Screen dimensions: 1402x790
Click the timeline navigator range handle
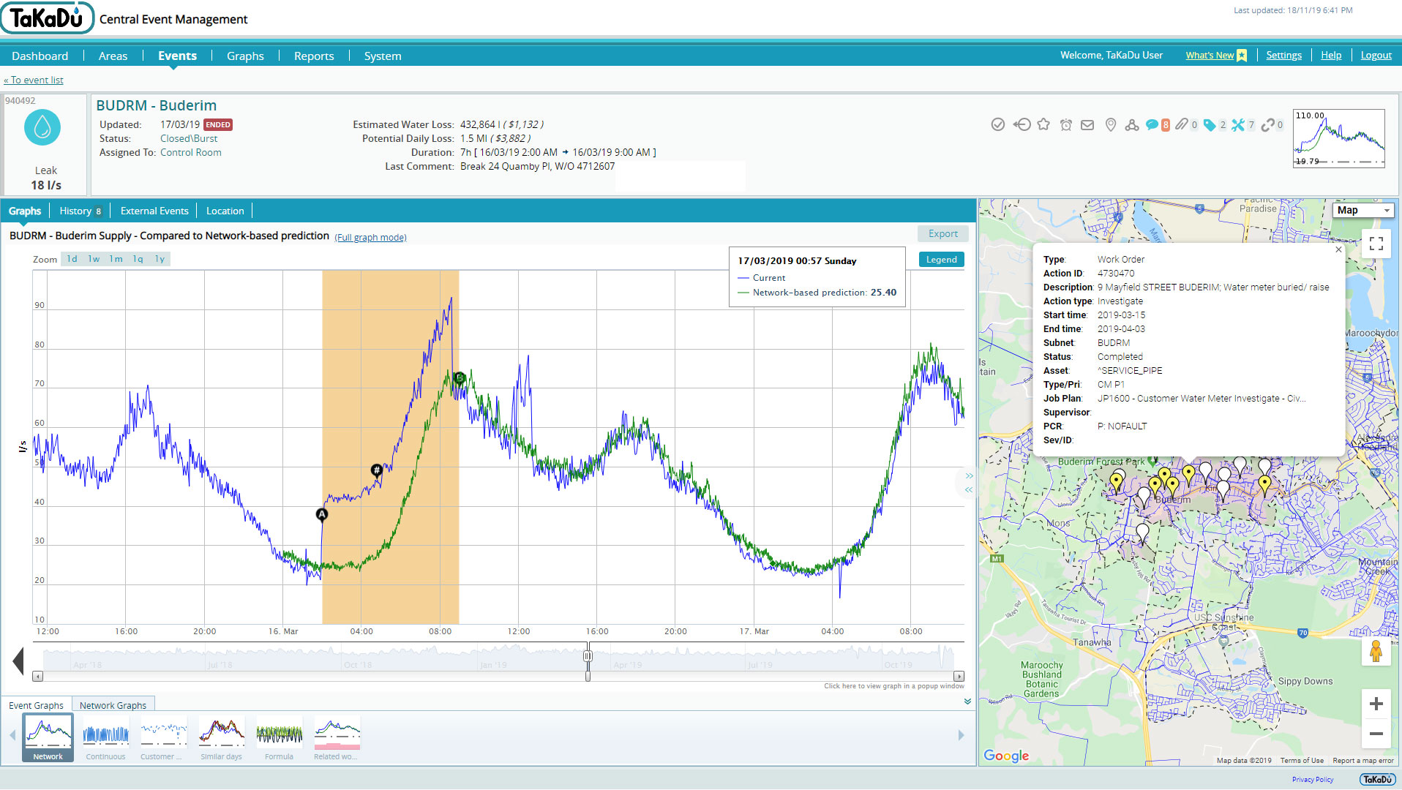pyautogui.click(x=588, y=656)
